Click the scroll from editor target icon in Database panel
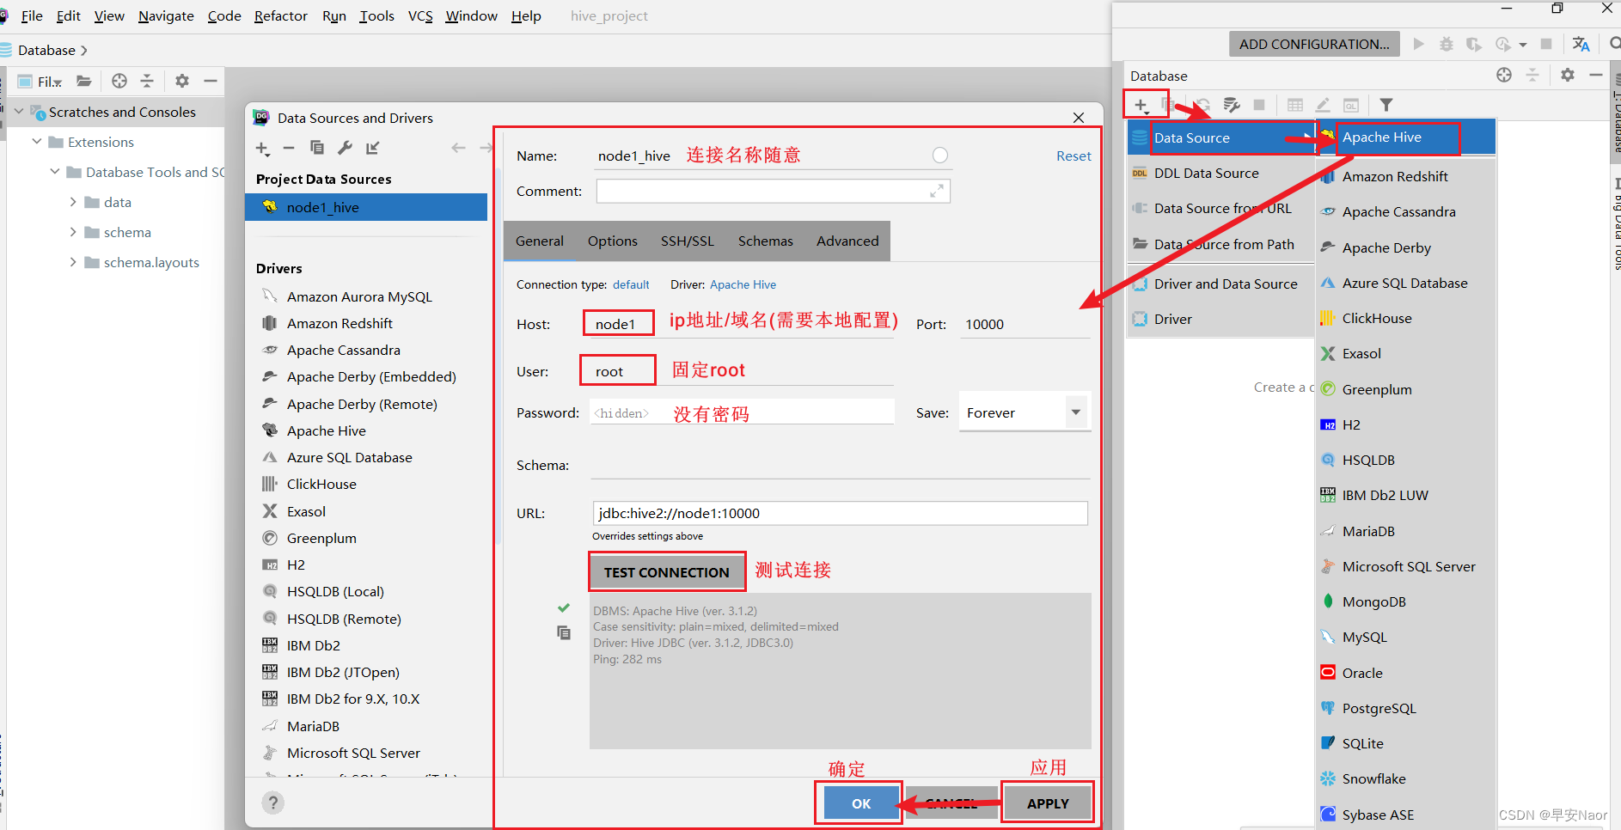This screenshot has width=1621, height=830. pos(1504,75)
